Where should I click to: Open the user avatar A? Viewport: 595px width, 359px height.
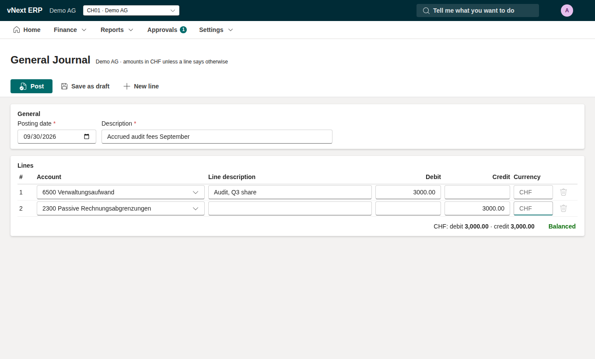click(567, 11)
